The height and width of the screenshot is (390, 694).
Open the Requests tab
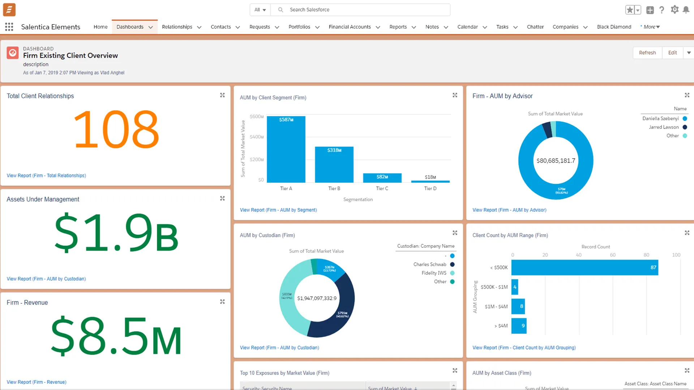pyautogui.click(x=260, y=27)
